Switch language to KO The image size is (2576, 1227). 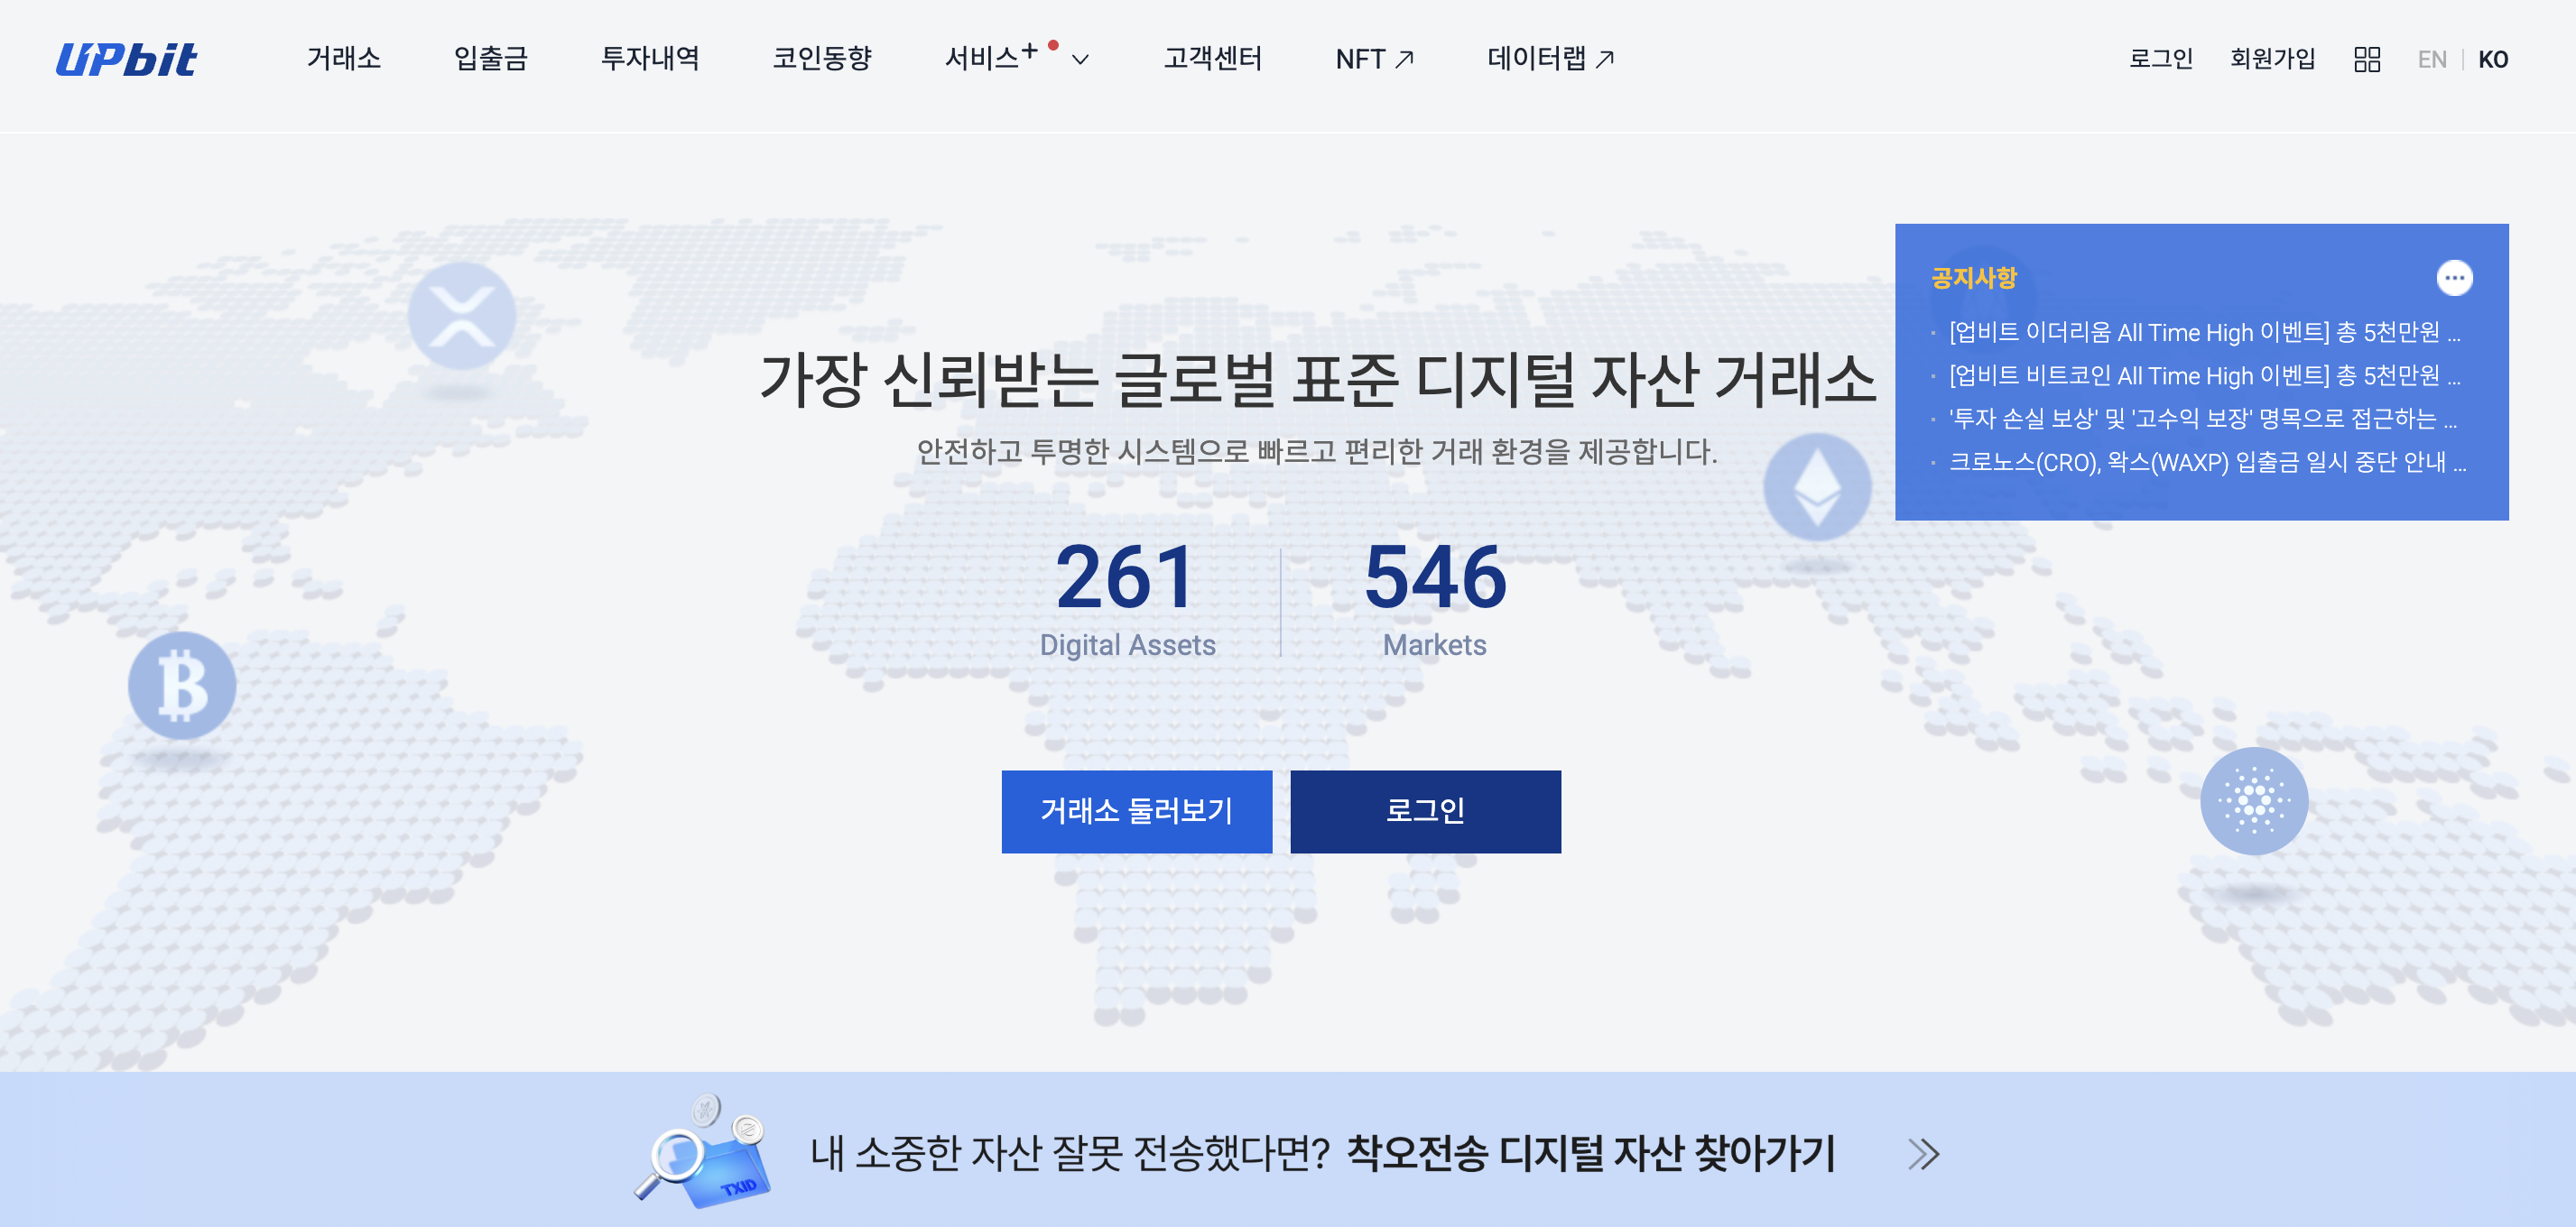click(x=2492, y=60)
